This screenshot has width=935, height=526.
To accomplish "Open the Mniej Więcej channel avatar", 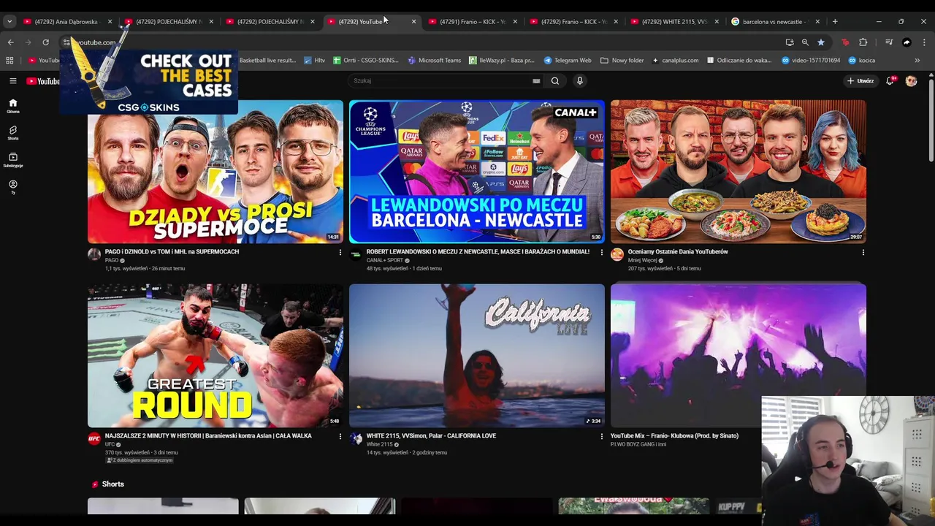I will click(x=617, y=254).
